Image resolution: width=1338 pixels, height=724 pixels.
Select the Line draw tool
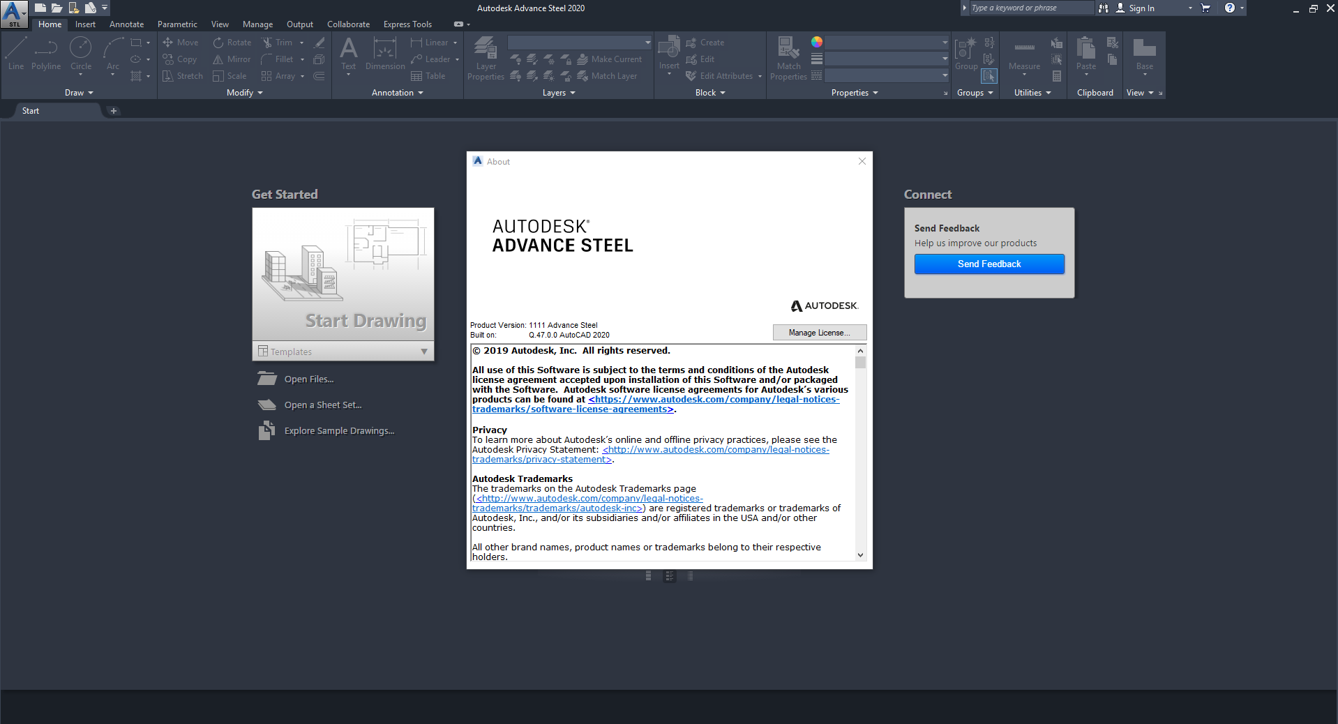pos(16,54)
